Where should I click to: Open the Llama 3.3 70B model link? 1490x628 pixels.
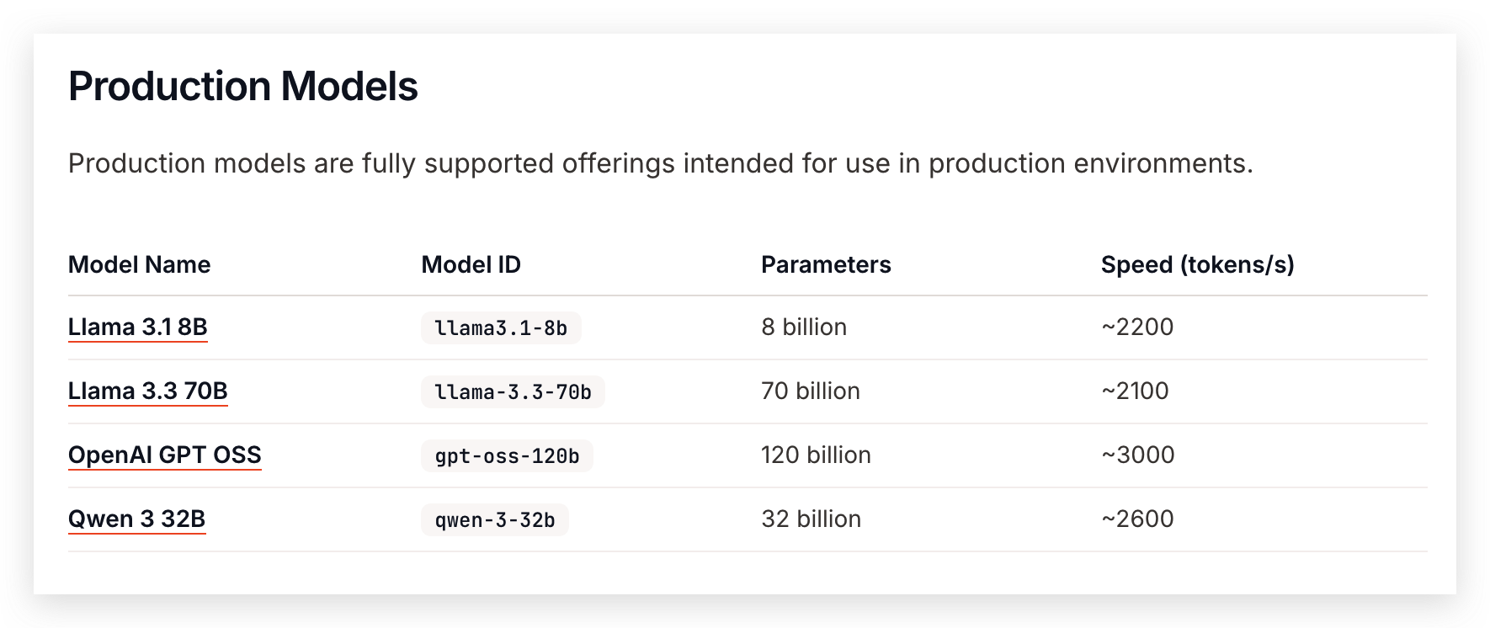pyautogui.click(x=148, y=391)
